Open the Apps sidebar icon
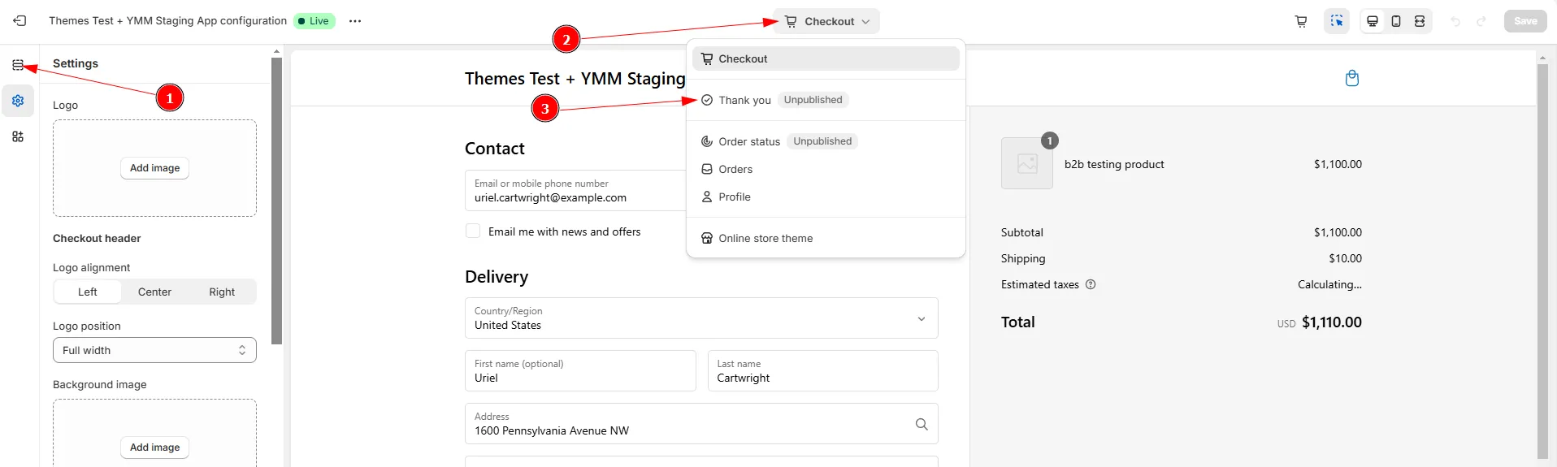Viewport: 1557px width, 467px height. (x=18, y=136)
